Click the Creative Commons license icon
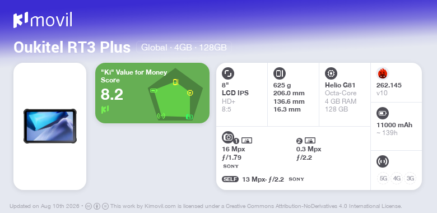Screen dimensions: 437x213 89,206
